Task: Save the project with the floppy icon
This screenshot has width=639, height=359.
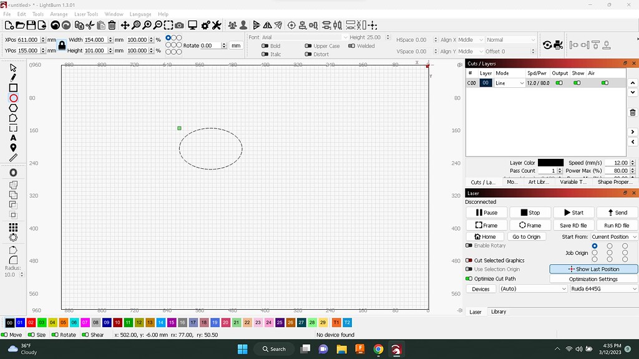Action: click(x=31, y=25)
